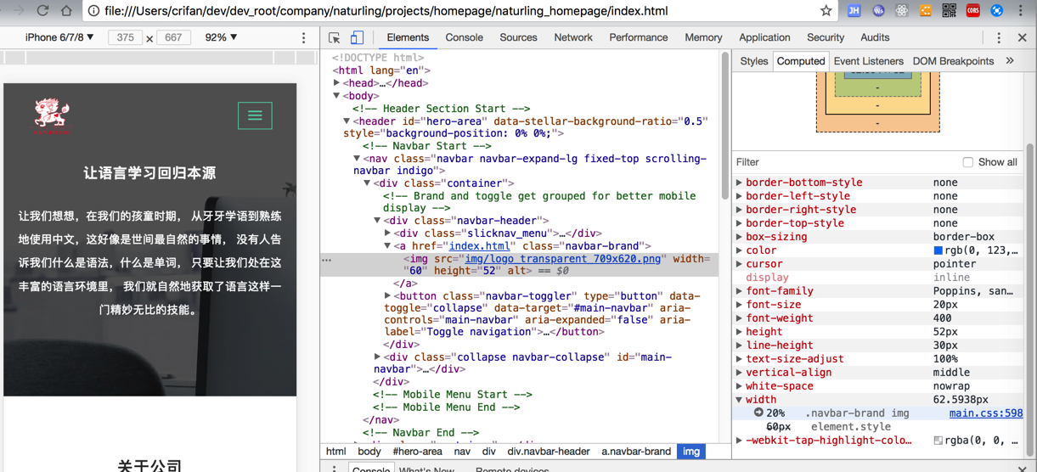
Task: Expand the head element node
Action: click(x=337, y=83)
